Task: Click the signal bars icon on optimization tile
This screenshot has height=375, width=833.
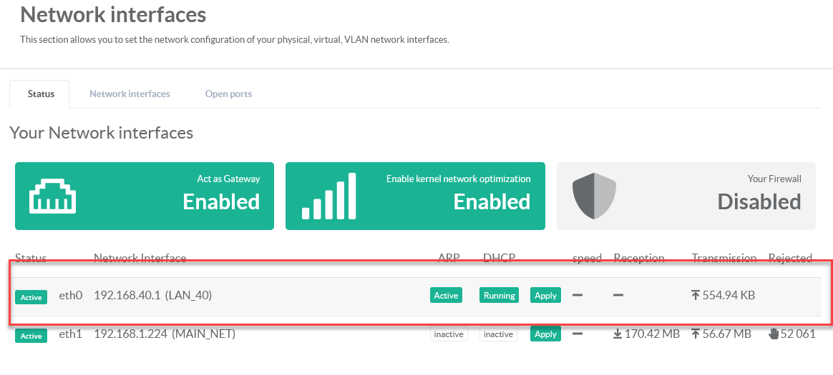Action: click(328, 196)
